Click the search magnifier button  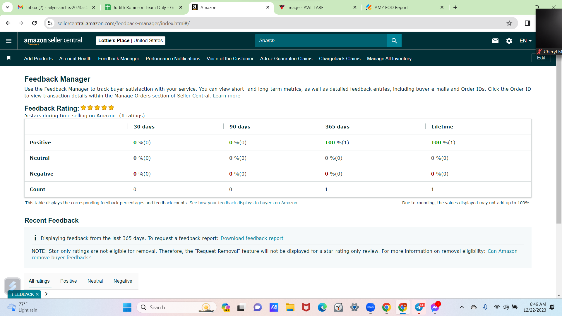[394, 41]
